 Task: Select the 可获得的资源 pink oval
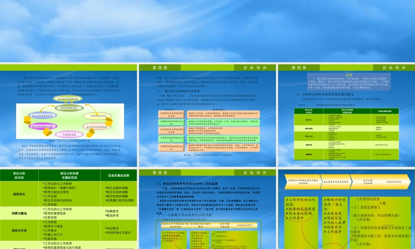pyautogui.click(x=69, y=134)
